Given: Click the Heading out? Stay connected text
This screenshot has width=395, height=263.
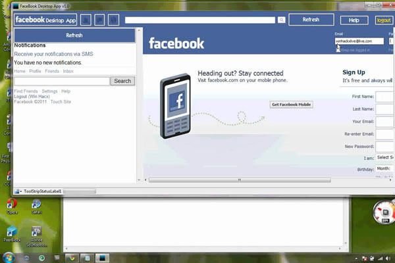Looking at the screenshot, I should pyautogui.click(x=240, y=73).
